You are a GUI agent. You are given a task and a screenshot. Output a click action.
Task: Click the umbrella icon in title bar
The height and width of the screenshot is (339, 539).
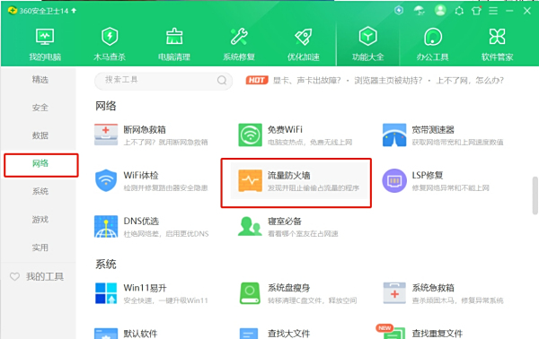point(419,11)
